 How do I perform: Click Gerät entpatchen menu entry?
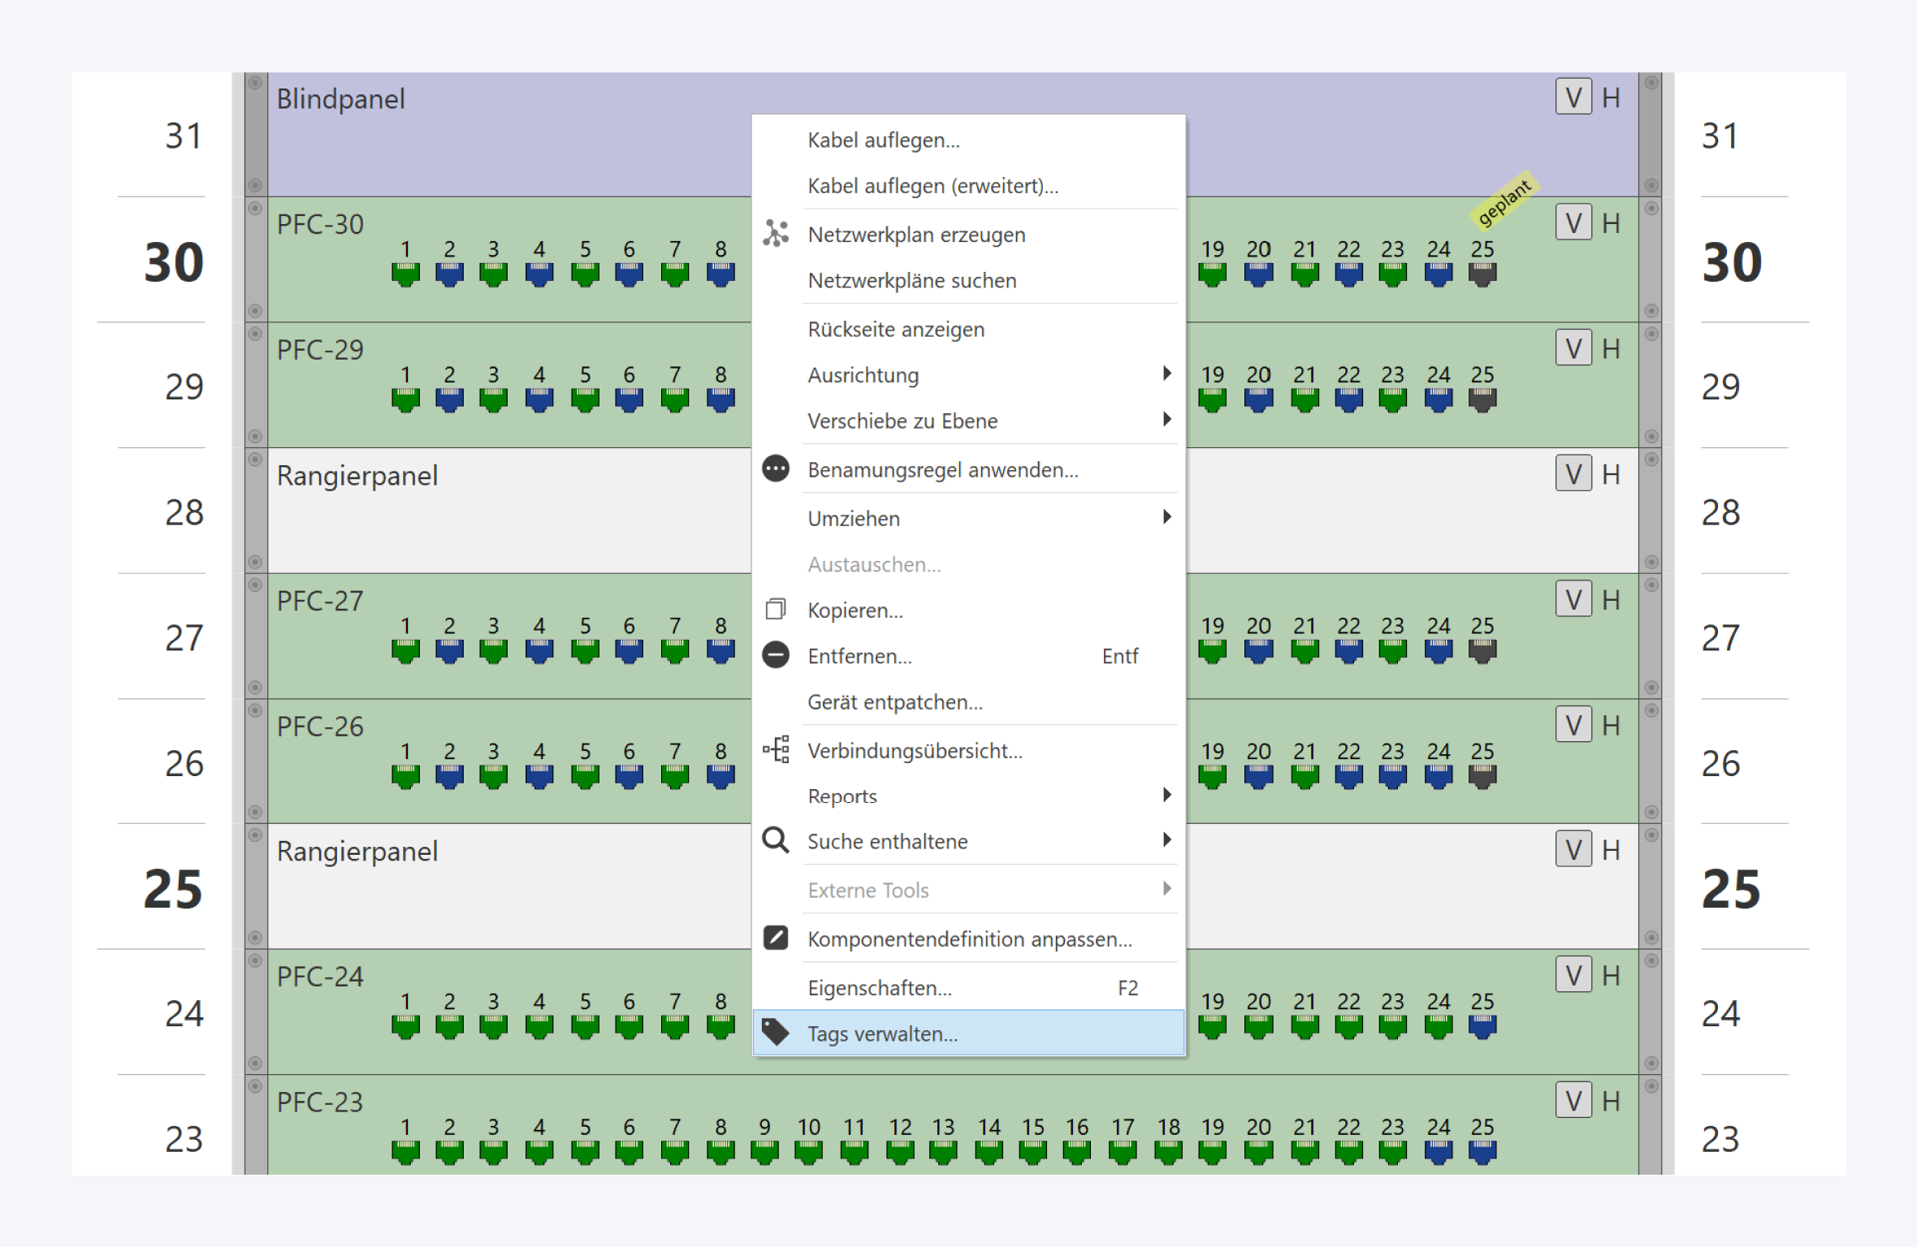(x=894, y=701)
